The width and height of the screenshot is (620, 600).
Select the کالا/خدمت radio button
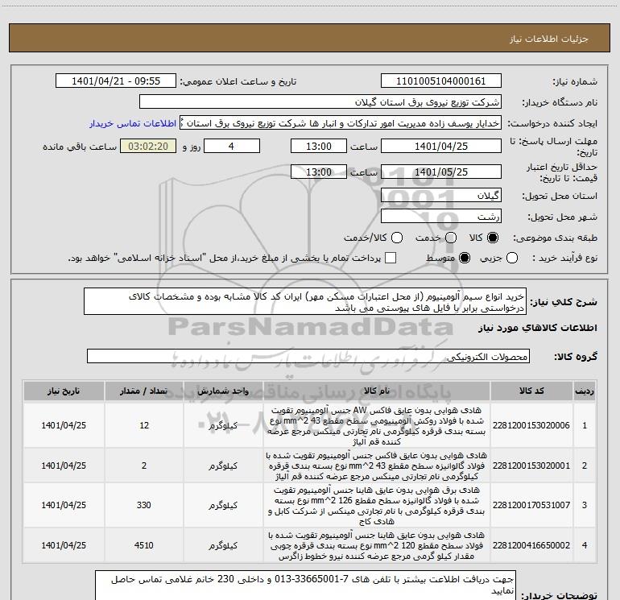point(397,238)
